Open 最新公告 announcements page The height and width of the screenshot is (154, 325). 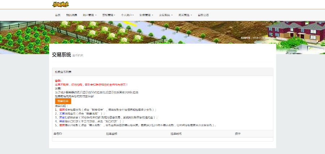203,15
